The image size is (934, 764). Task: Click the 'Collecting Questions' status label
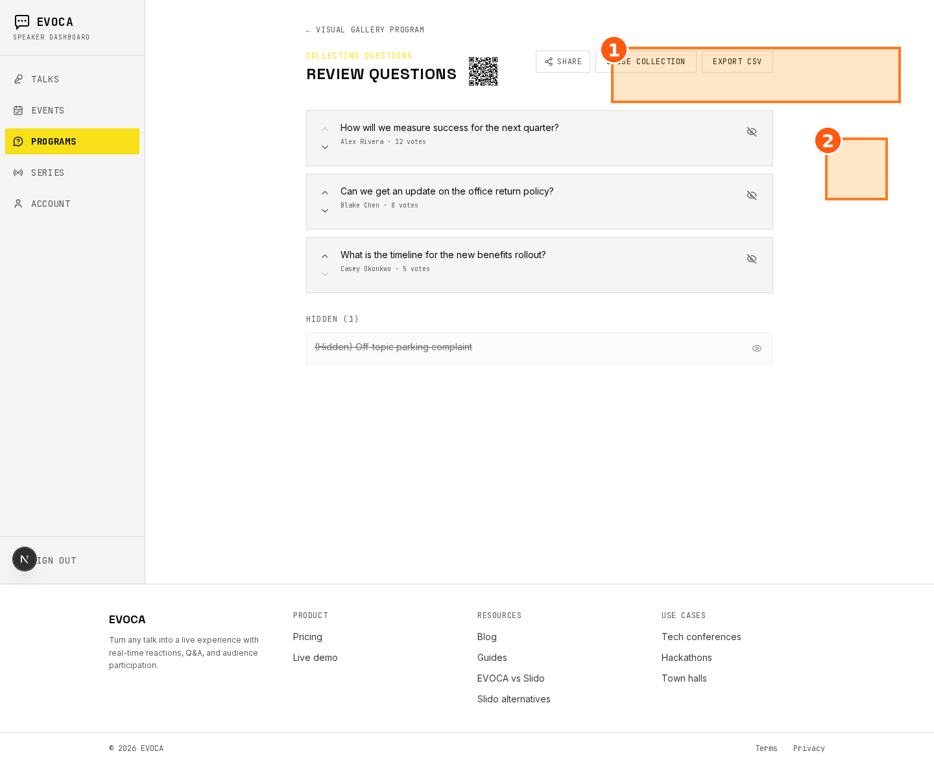point(359,56)
